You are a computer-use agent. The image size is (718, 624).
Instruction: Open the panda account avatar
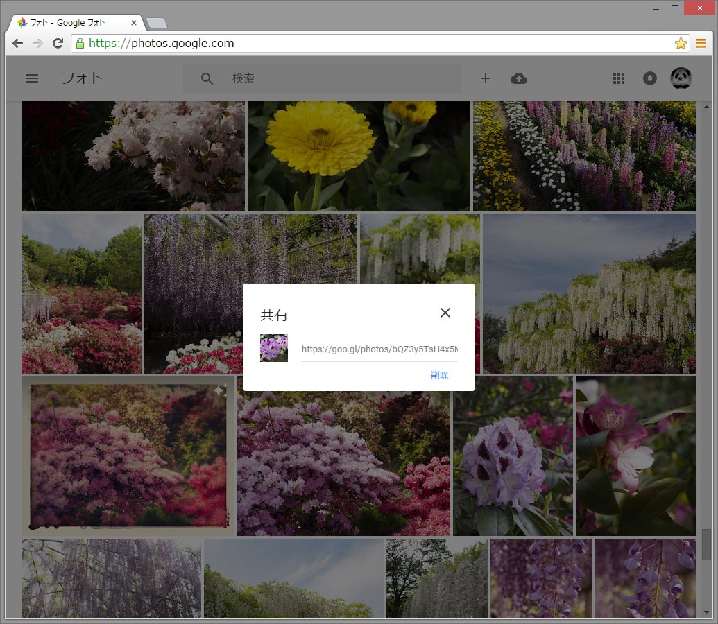(x=681, y=78)
